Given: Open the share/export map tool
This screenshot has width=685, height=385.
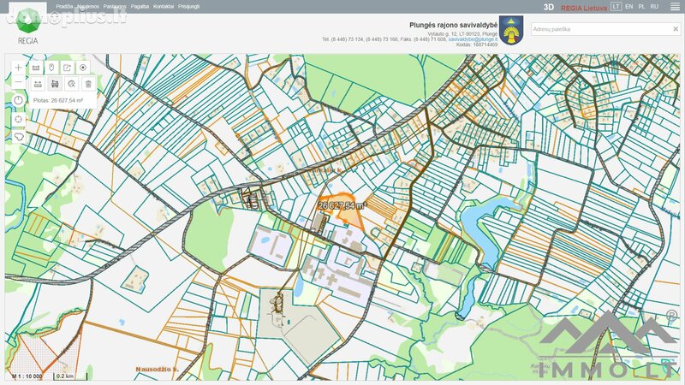Looking at the screenshot, I should pos(68,68).
